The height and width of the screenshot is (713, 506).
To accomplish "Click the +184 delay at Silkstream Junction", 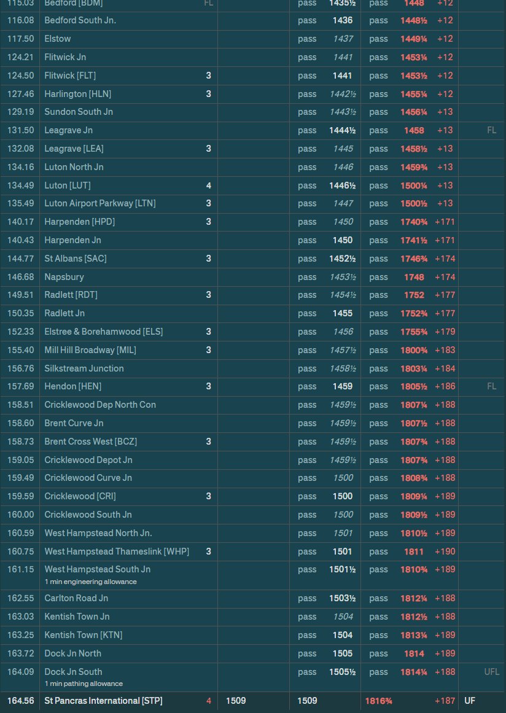I will pyautogui.click(x=445, y=368).
